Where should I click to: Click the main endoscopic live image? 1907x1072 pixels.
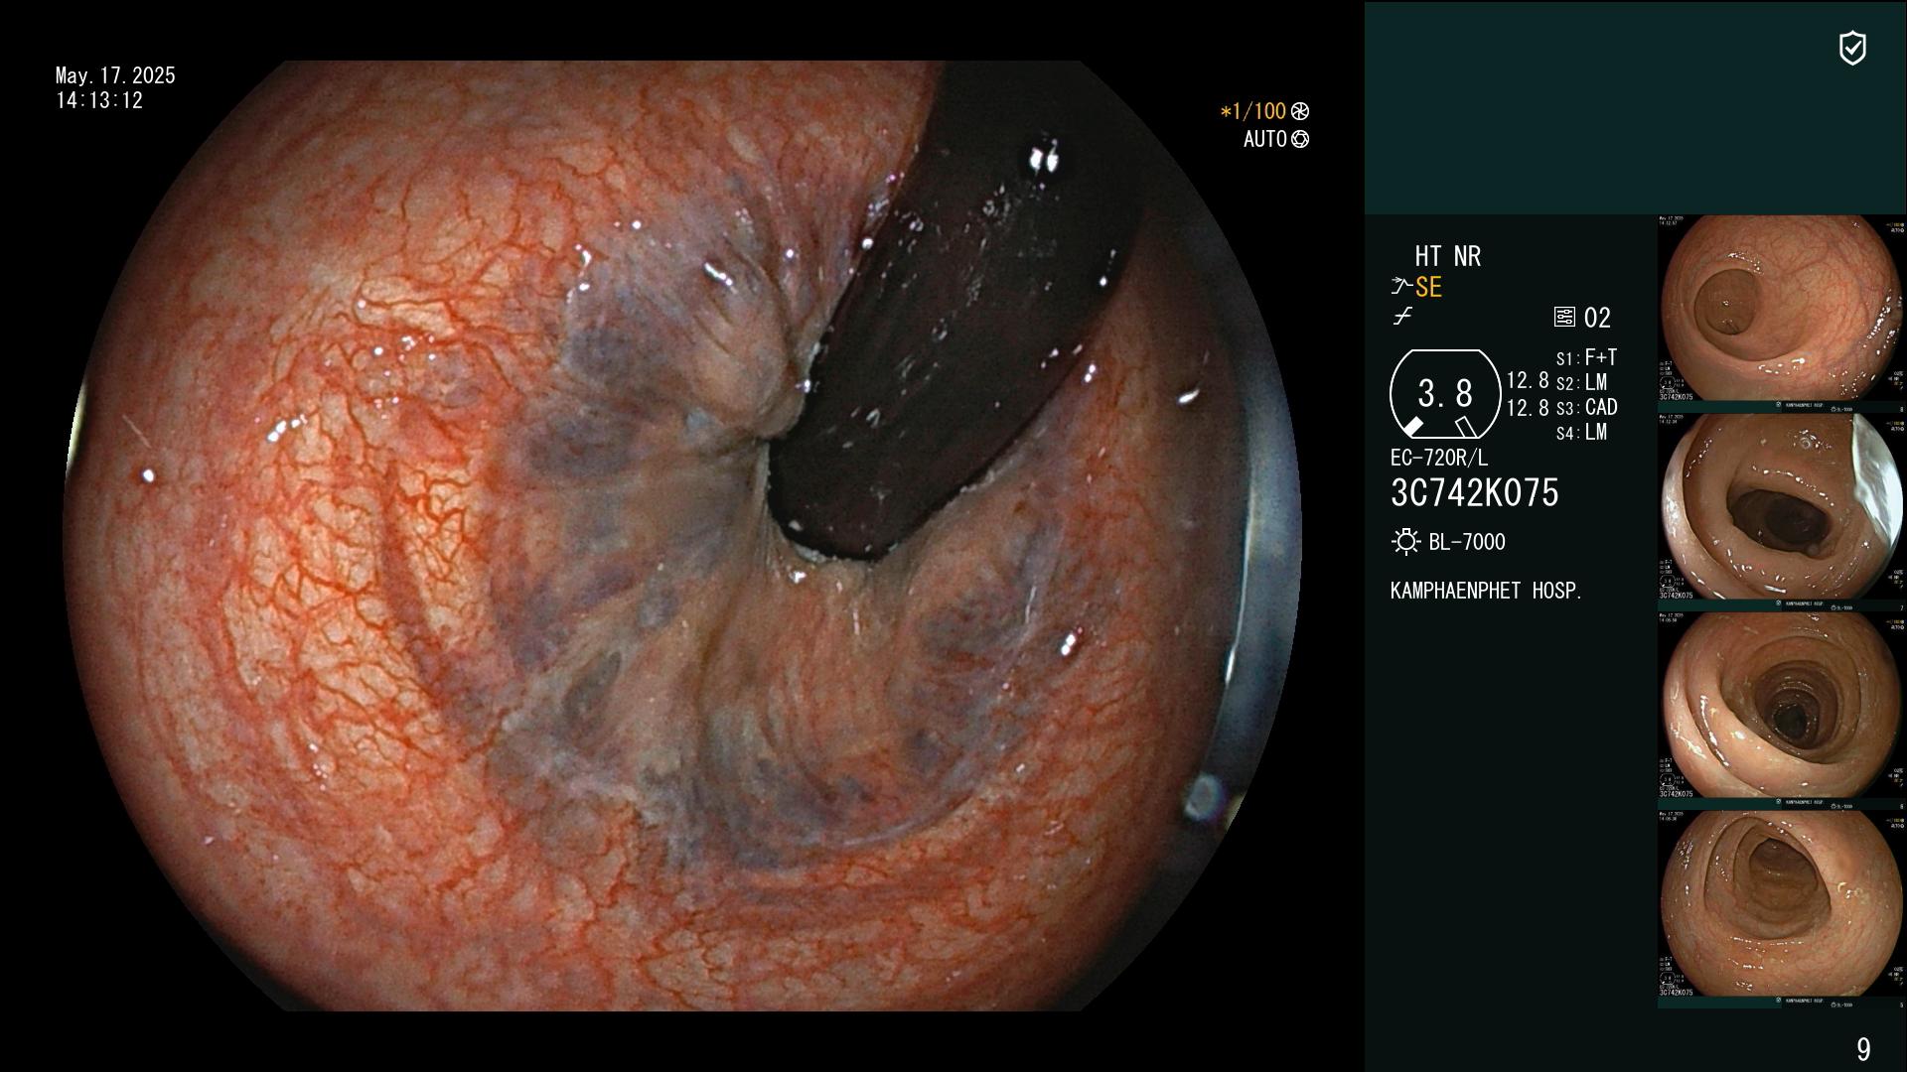pyautogui.click(x=682, y=536)
